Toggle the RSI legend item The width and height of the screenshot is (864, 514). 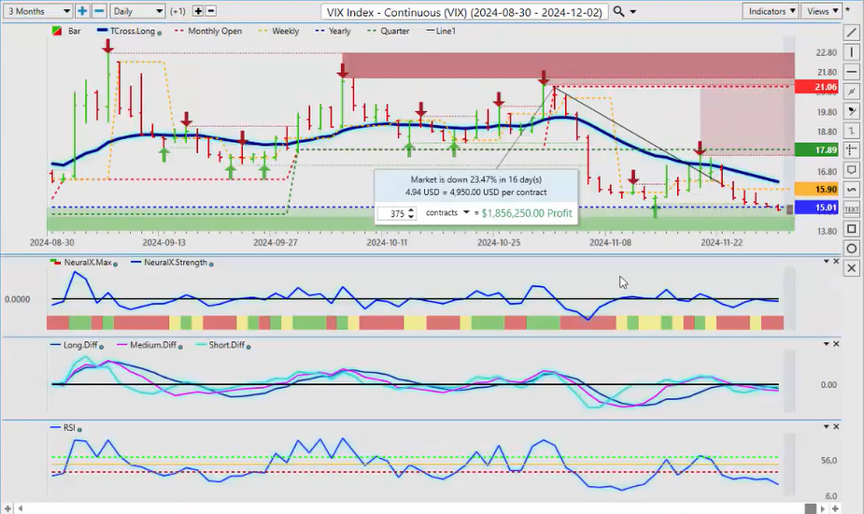(x=66, y=428)
